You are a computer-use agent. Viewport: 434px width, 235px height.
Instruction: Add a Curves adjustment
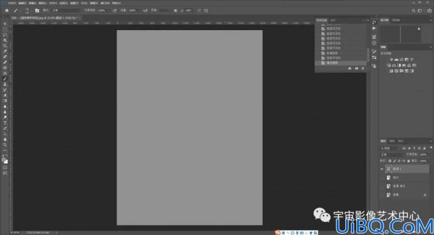coord(401,60)
